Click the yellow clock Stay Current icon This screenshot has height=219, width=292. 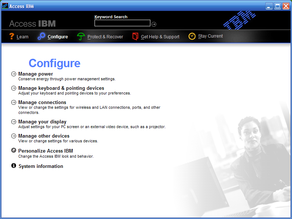pyautogui.click(x=192, y=36)
